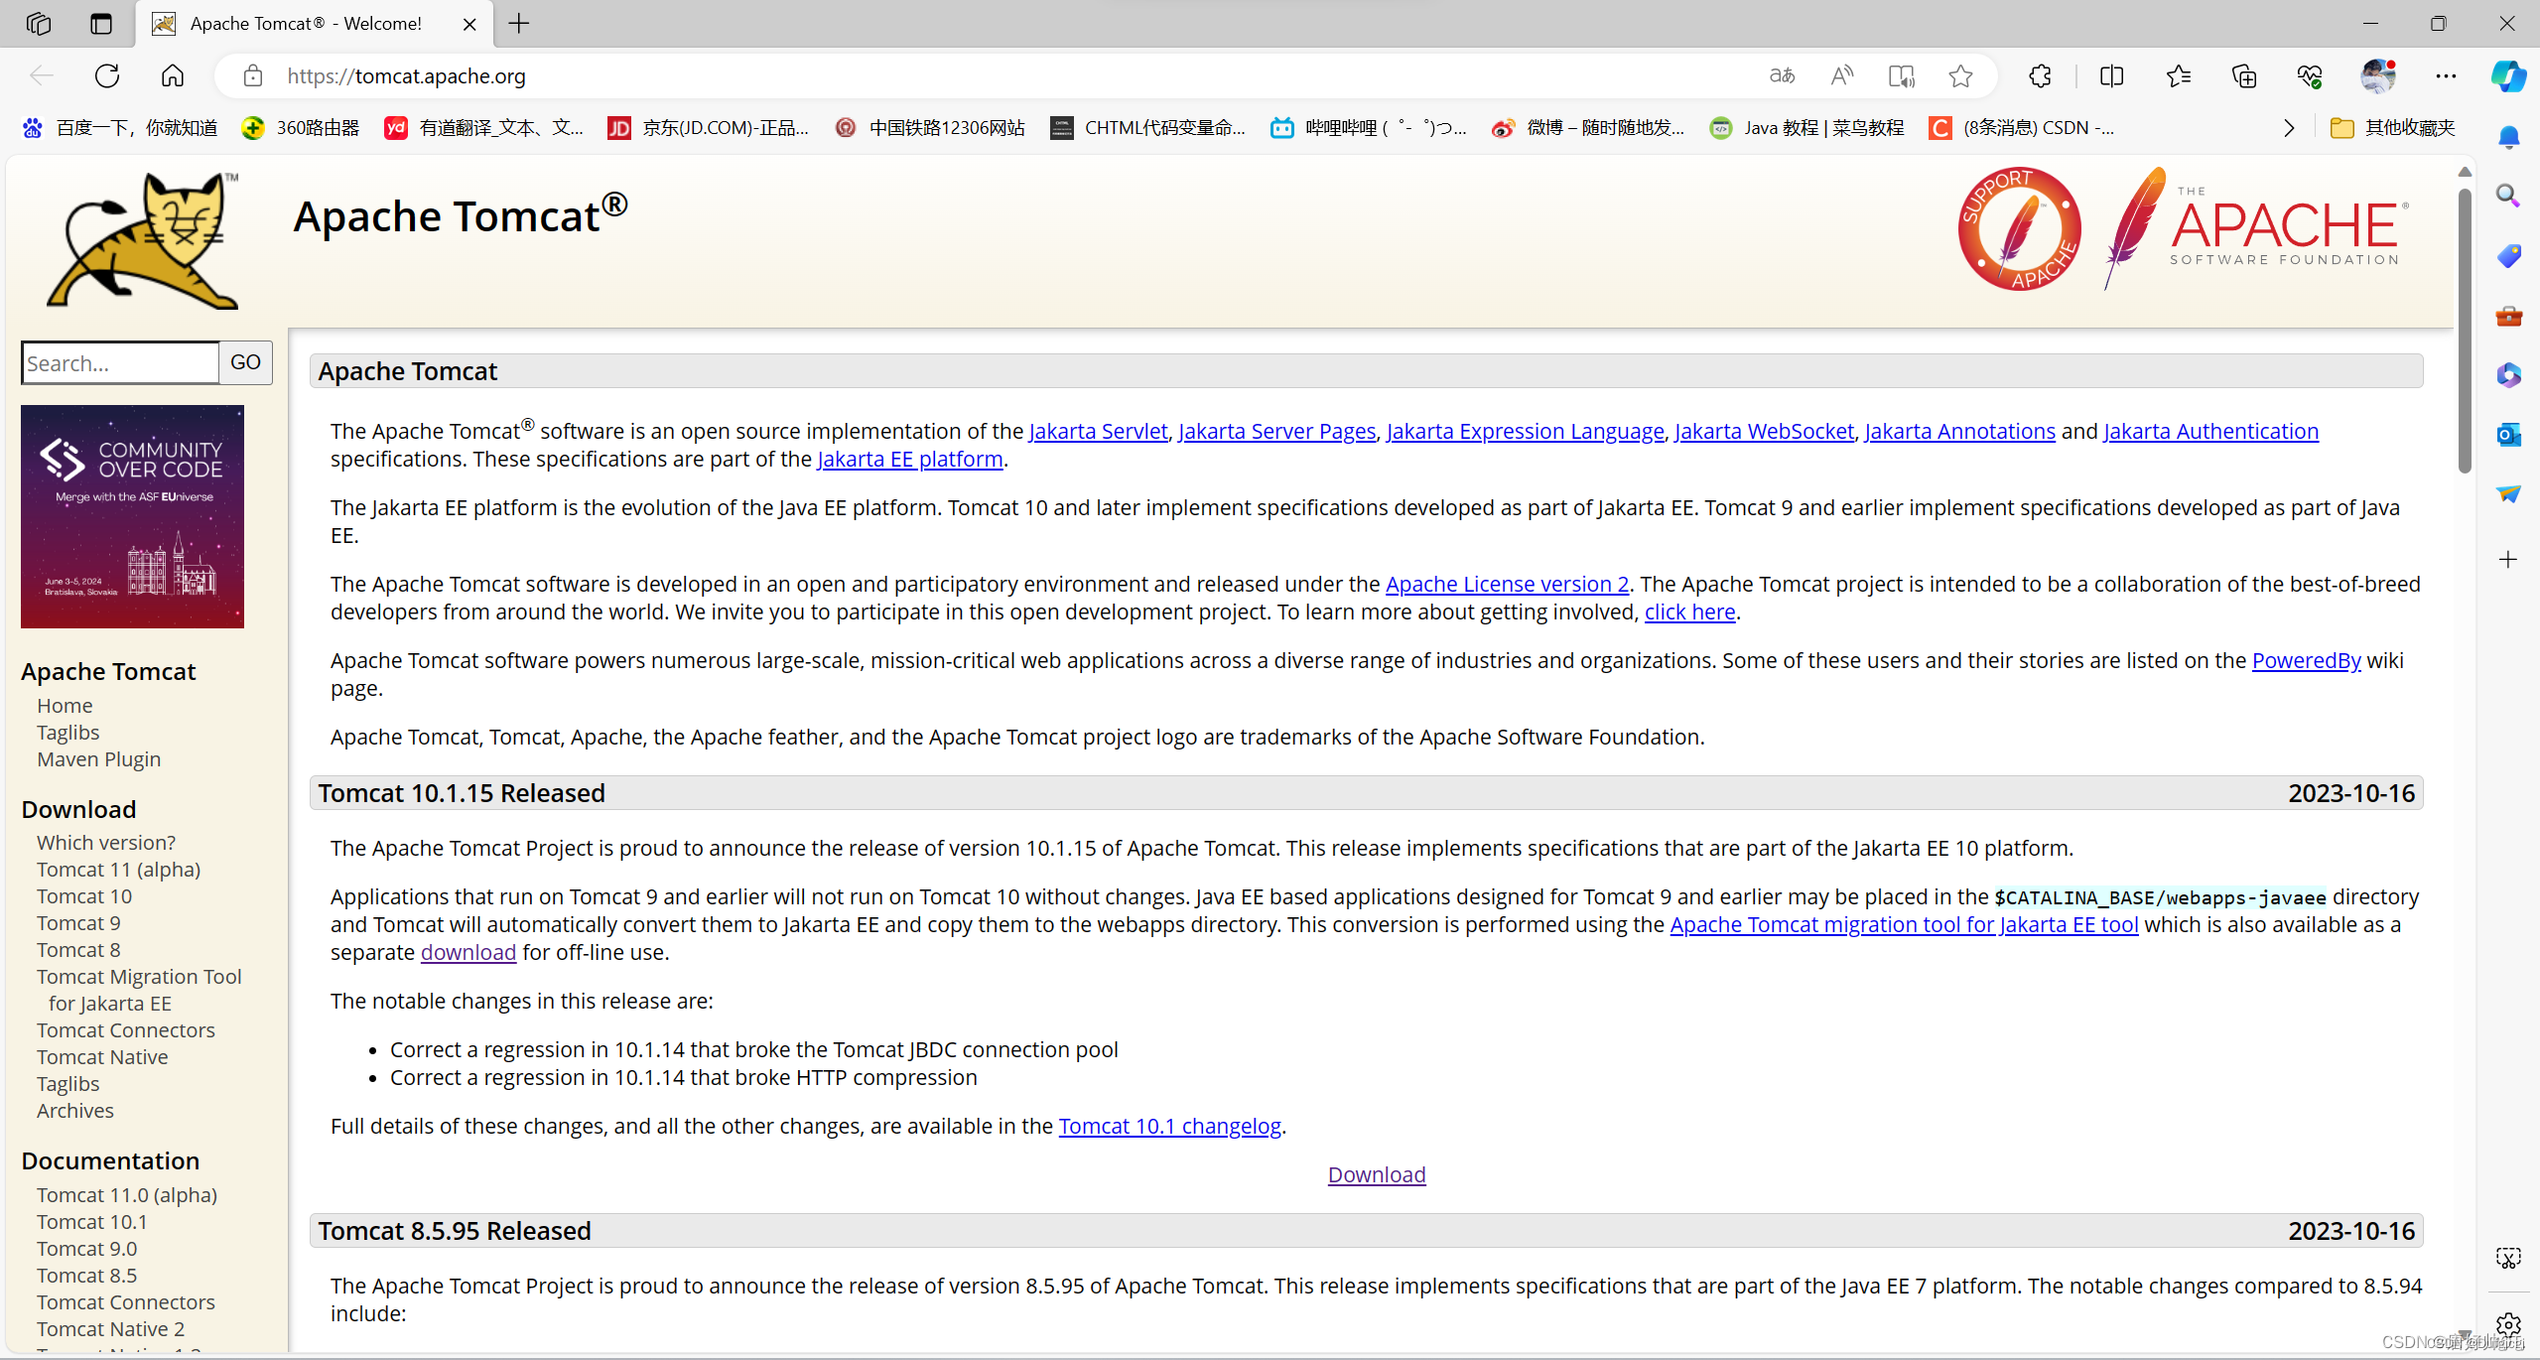Screen dimensions: 2540x1360
Task: Toggle split screen view icon
Action: pos(2111,75)
